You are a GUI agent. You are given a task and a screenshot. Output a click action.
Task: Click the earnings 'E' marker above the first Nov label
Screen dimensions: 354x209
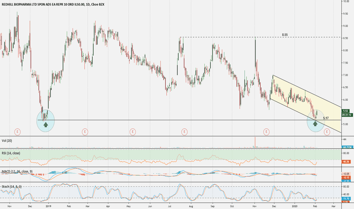click(17, 132)
